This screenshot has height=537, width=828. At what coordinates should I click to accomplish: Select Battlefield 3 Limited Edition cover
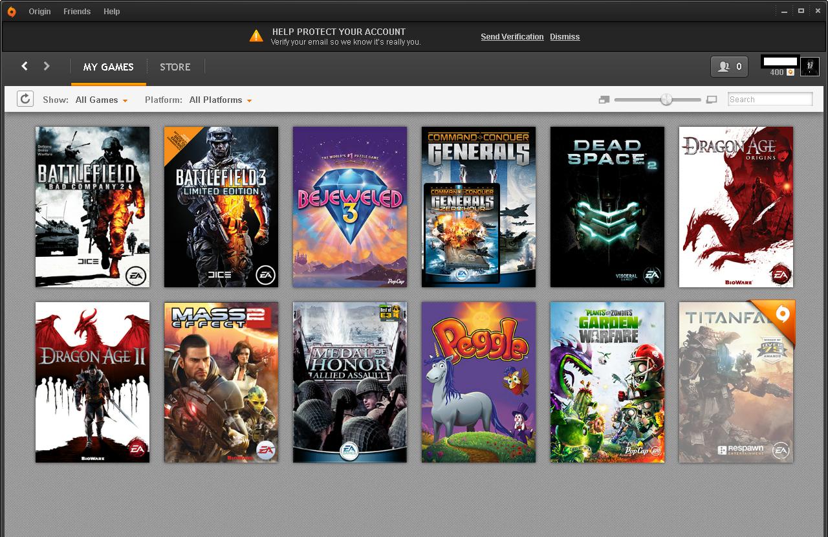(221, 207)
